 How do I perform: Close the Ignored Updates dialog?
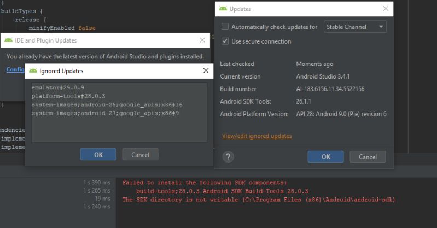point(206,70)
